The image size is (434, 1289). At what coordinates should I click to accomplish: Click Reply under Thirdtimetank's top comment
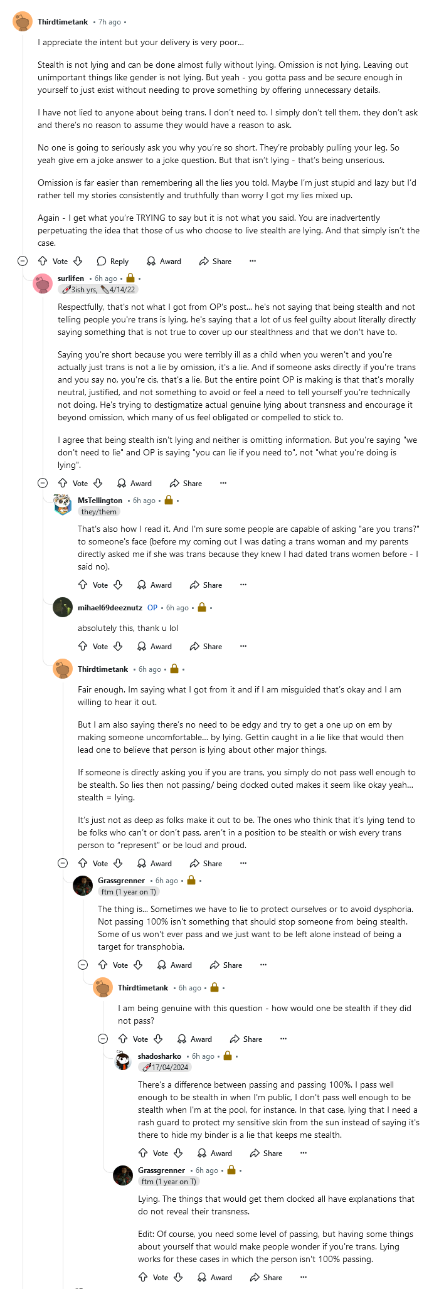click(x=113, y=262)
